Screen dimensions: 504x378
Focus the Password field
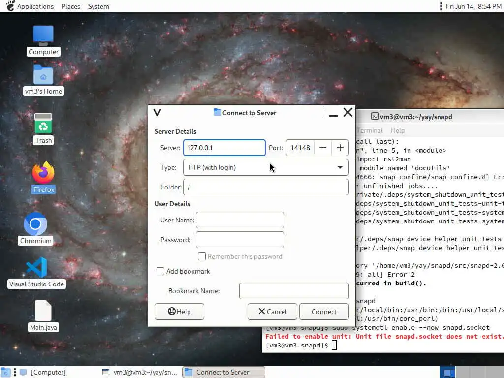pyautogui.click(x=240, y=240)
